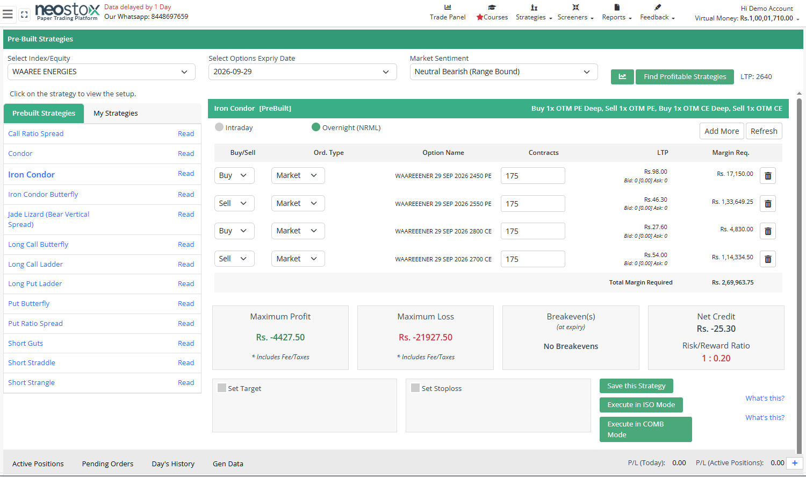Delete the 2550 PE leg
This screenshot has width=806, height=477.
768,204
